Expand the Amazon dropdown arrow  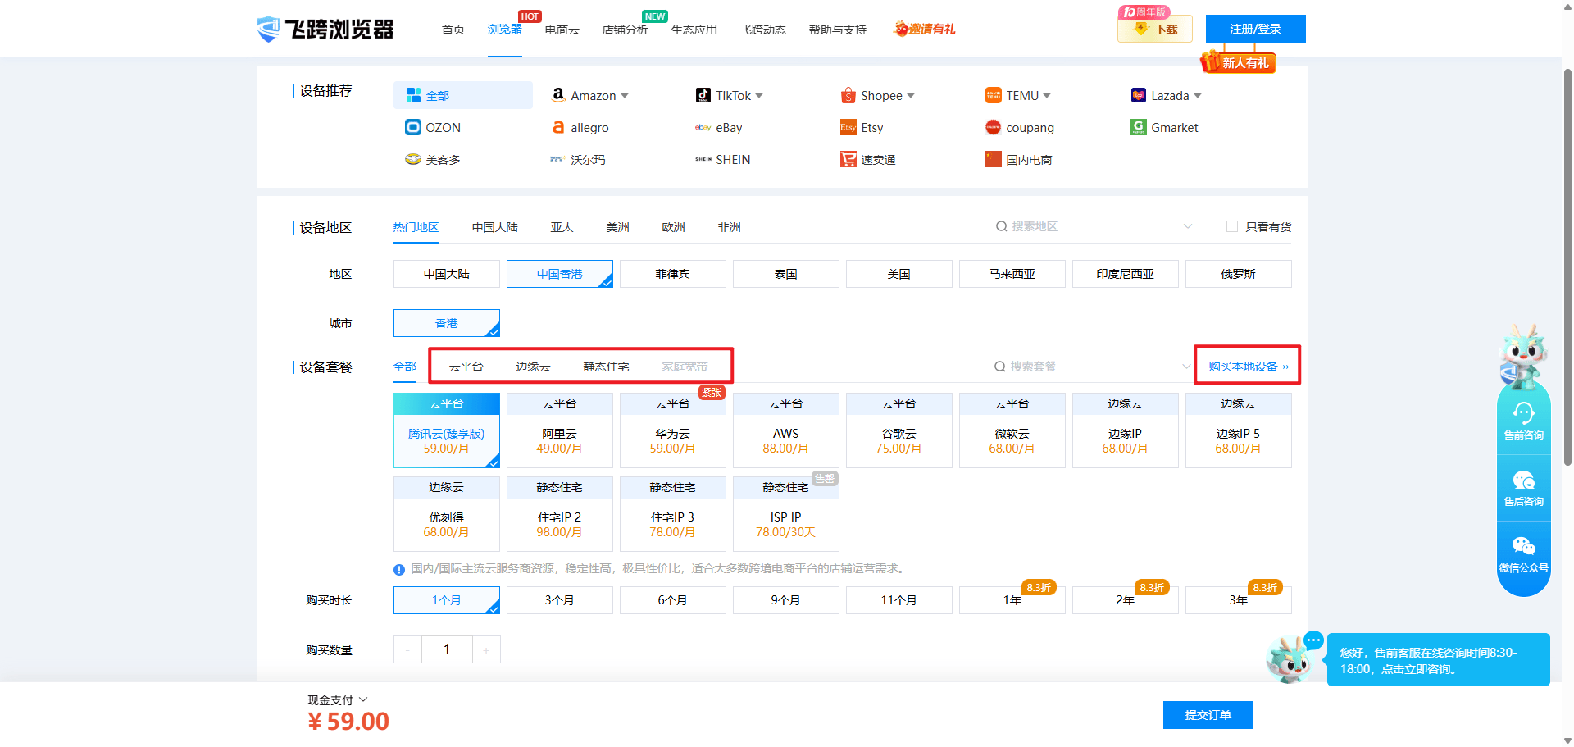(625, 96)
